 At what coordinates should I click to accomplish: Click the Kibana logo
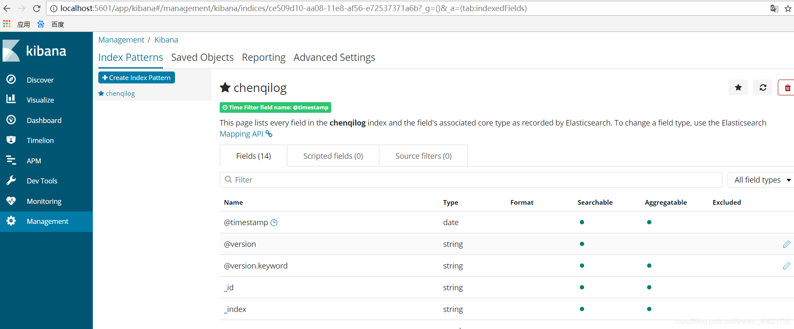pyautogui.click(x=34, y=51)
